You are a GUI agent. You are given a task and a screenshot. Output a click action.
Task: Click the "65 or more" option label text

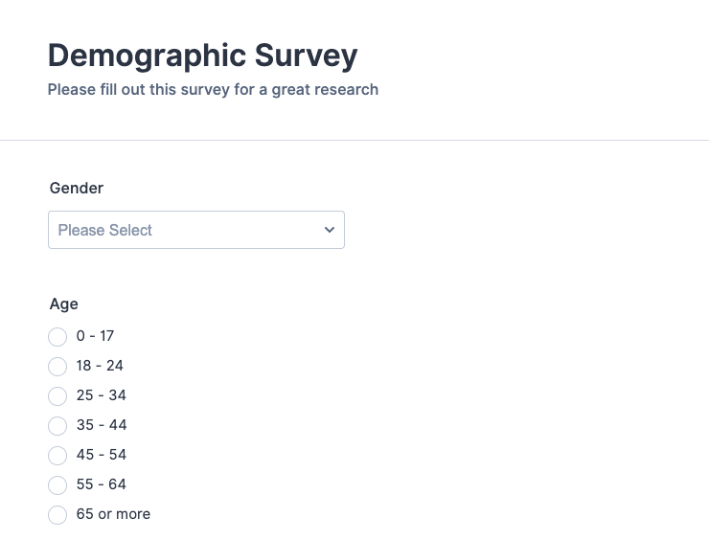pos(113,514)
